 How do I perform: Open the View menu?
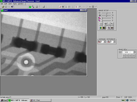click(x=10, y=4)
